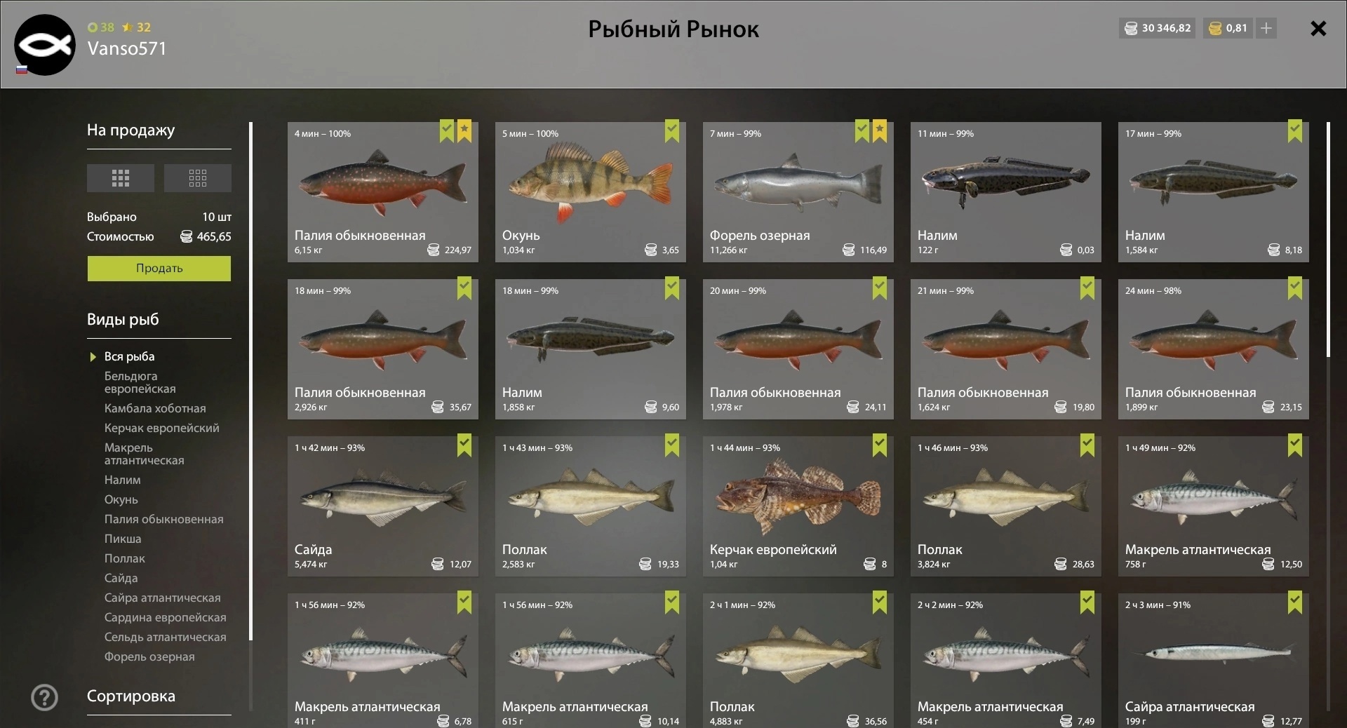Open the Сортировка section
This screenshot has width=1347, height=728.
[x=131, y=696]
